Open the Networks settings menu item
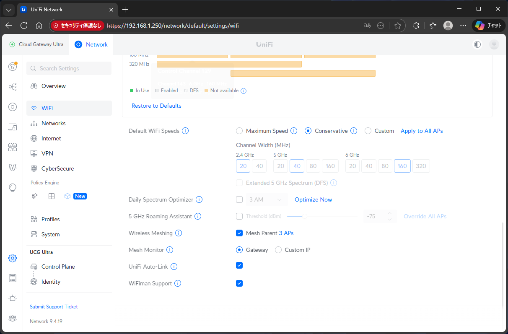 pos(54,123)
